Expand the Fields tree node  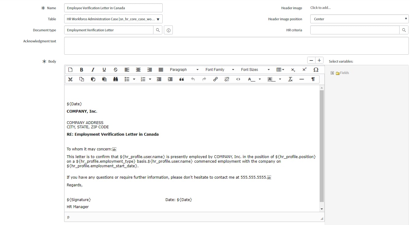click(x=332, y=73)
